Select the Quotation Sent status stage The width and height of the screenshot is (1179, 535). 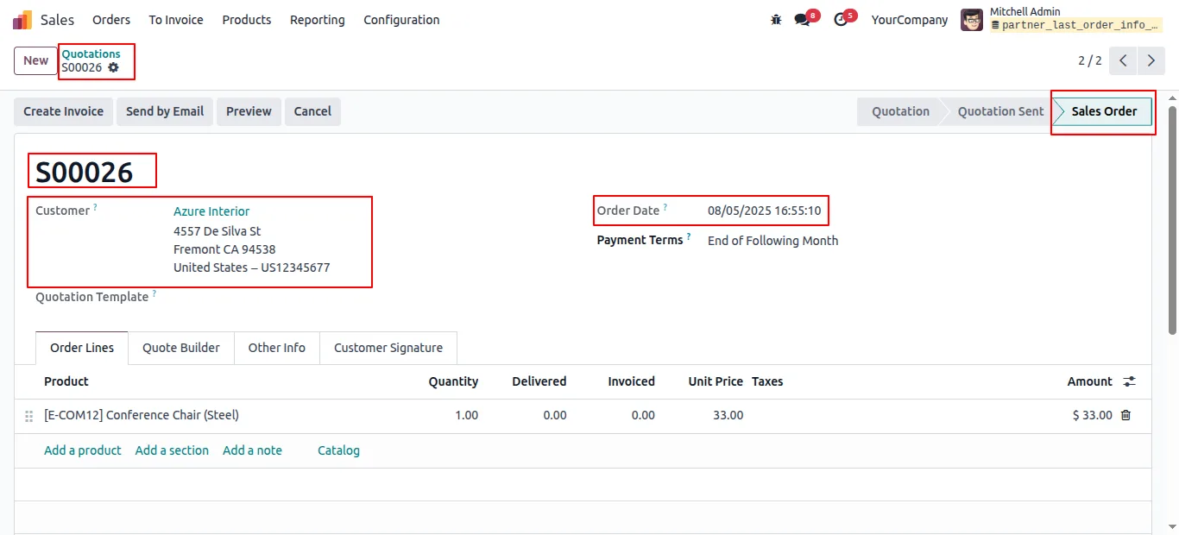click(x=1000, y=111)
